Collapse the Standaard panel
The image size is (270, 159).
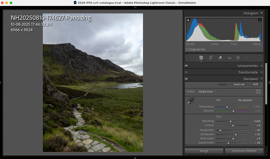(x=262, y=79)
